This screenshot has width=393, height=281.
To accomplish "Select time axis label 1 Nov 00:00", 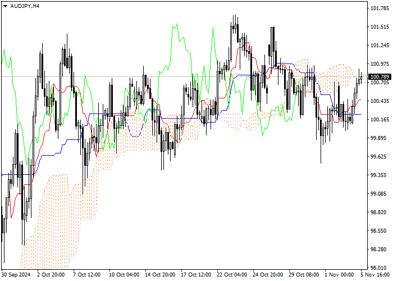I will [x=339, y=275].
